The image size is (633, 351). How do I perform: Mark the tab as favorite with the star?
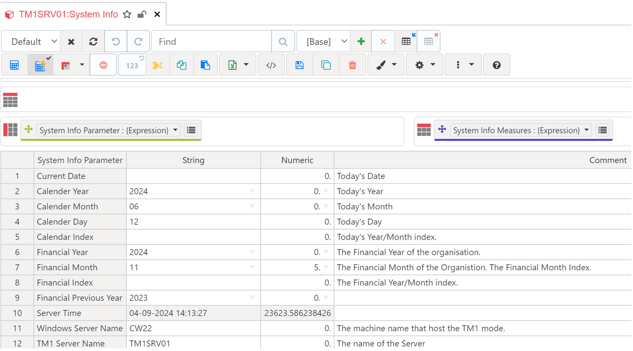[x=127, y=15]
